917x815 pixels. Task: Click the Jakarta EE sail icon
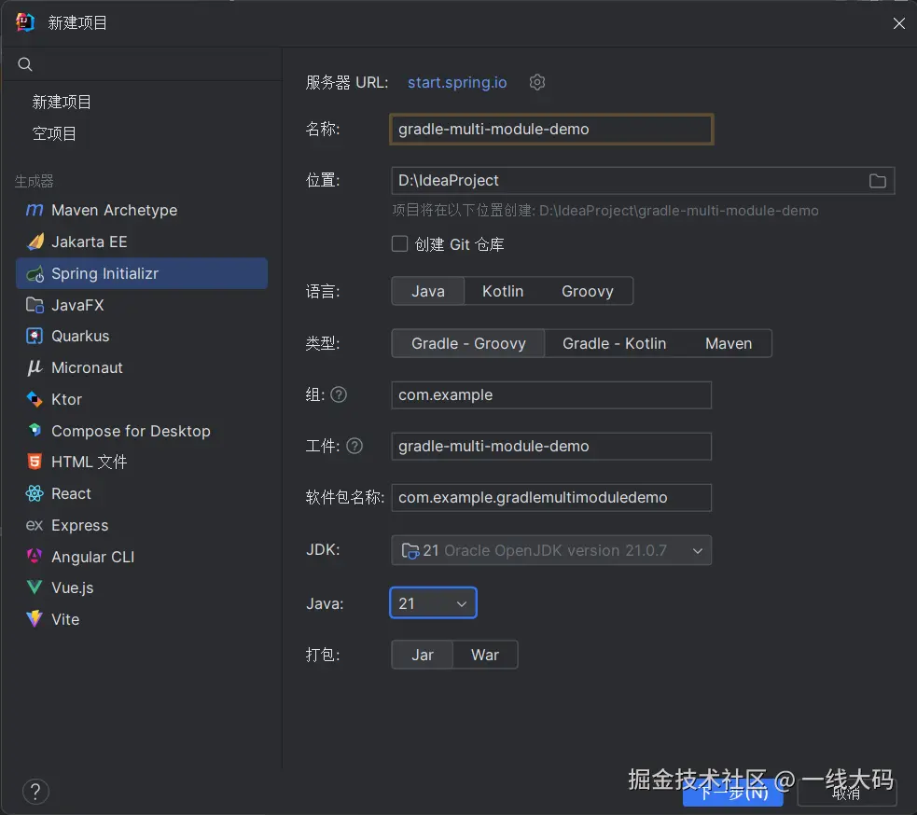click(x=35, y=242)
